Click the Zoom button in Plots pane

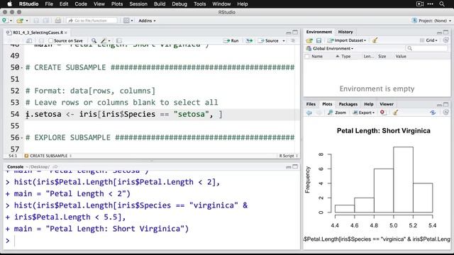pos(337,113)
